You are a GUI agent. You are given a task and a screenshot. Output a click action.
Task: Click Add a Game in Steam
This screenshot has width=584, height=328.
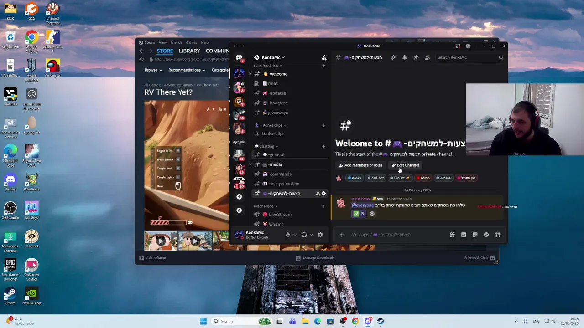(152, 258)
